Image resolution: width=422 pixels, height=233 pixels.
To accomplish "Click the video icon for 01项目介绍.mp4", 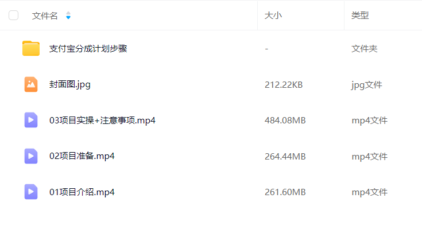I will 31,192.
